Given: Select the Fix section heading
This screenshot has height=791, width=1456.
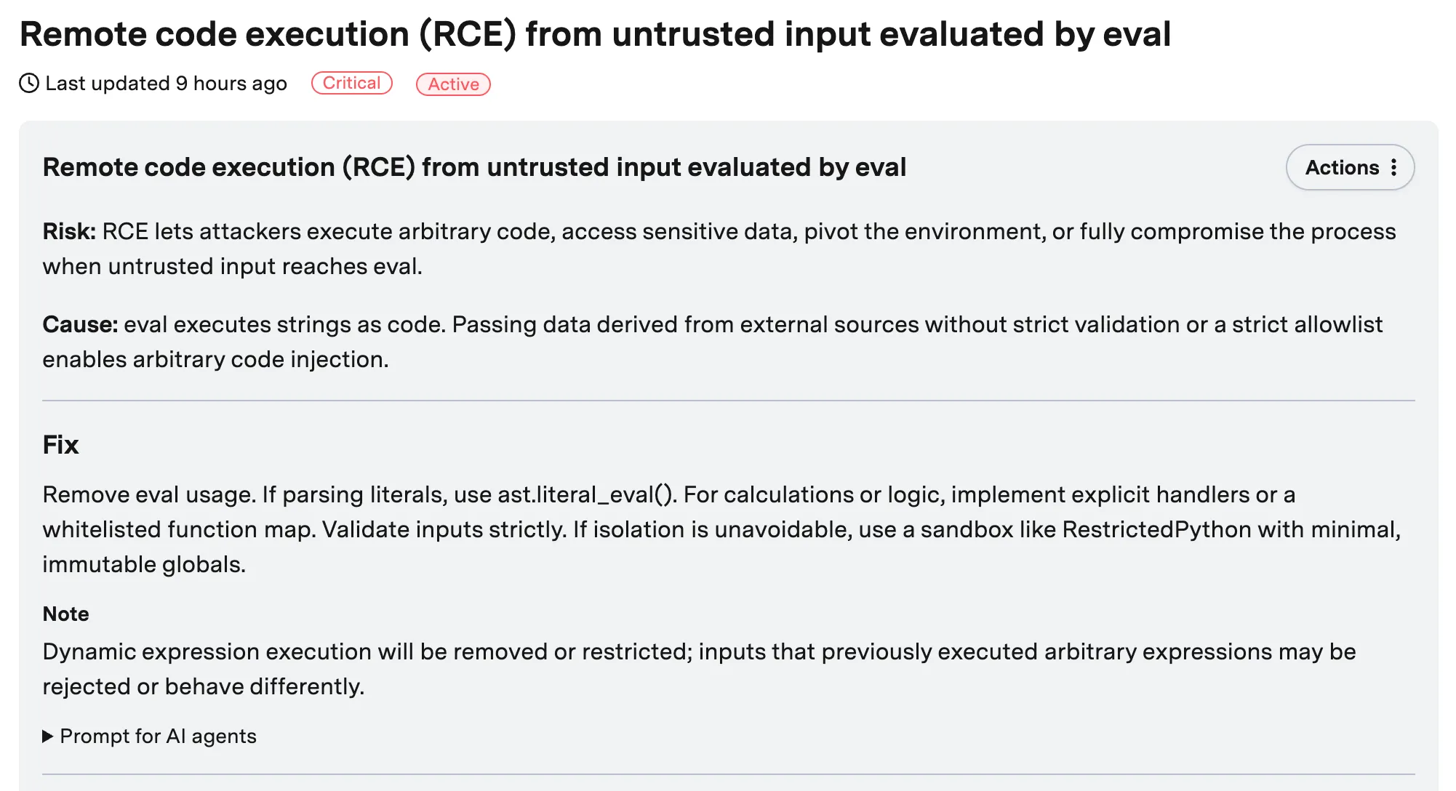Looking at the screenshot, I should click(60, 444).
